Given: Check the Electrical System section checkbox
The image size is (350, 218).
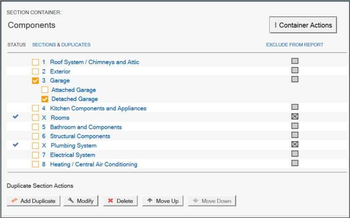Looking at the screenshot, I should [x=35, y=155].
